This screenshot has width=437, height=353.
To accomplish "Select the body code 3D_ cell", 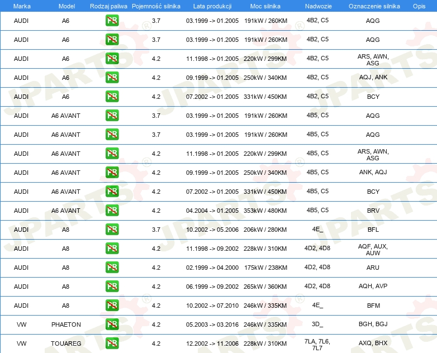I will point(317,325).
